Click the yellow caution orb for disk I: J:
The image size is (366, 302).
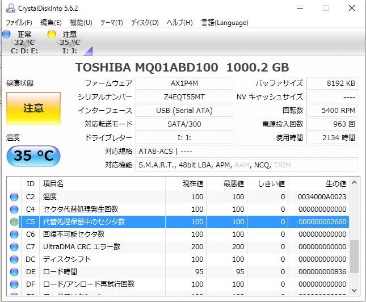pos(52,34)
